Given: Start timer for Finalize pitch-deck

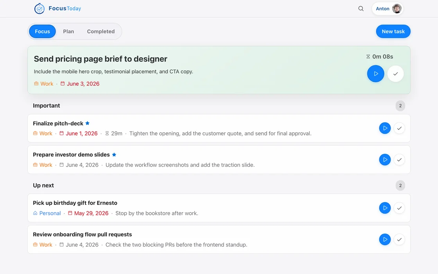Looking at the screenshot, I should click(x=385, y=128).
